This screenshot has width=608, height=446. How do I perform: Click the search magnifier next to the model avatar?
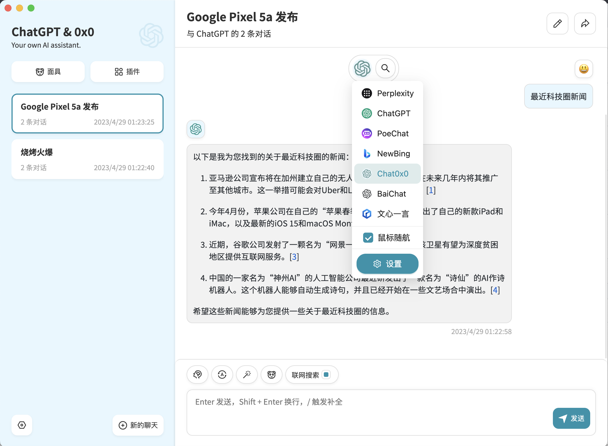[386, 68]
